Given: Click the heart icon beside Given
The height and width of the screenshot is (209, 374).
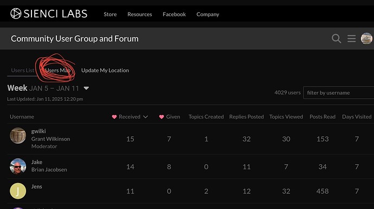Looking at the screenshot, I should 162,117.
